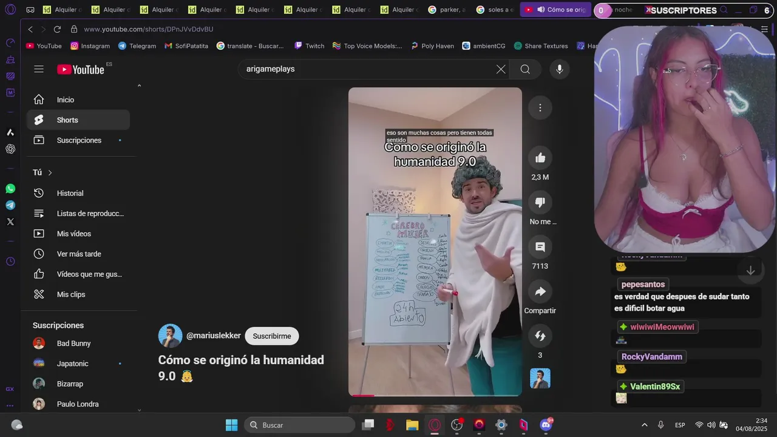Image resolution: width=777 pixels, height=437 pixels.
Task: Open Paulo Londra subscription channel
Action: pyautogui.click(x=78, y=404)
